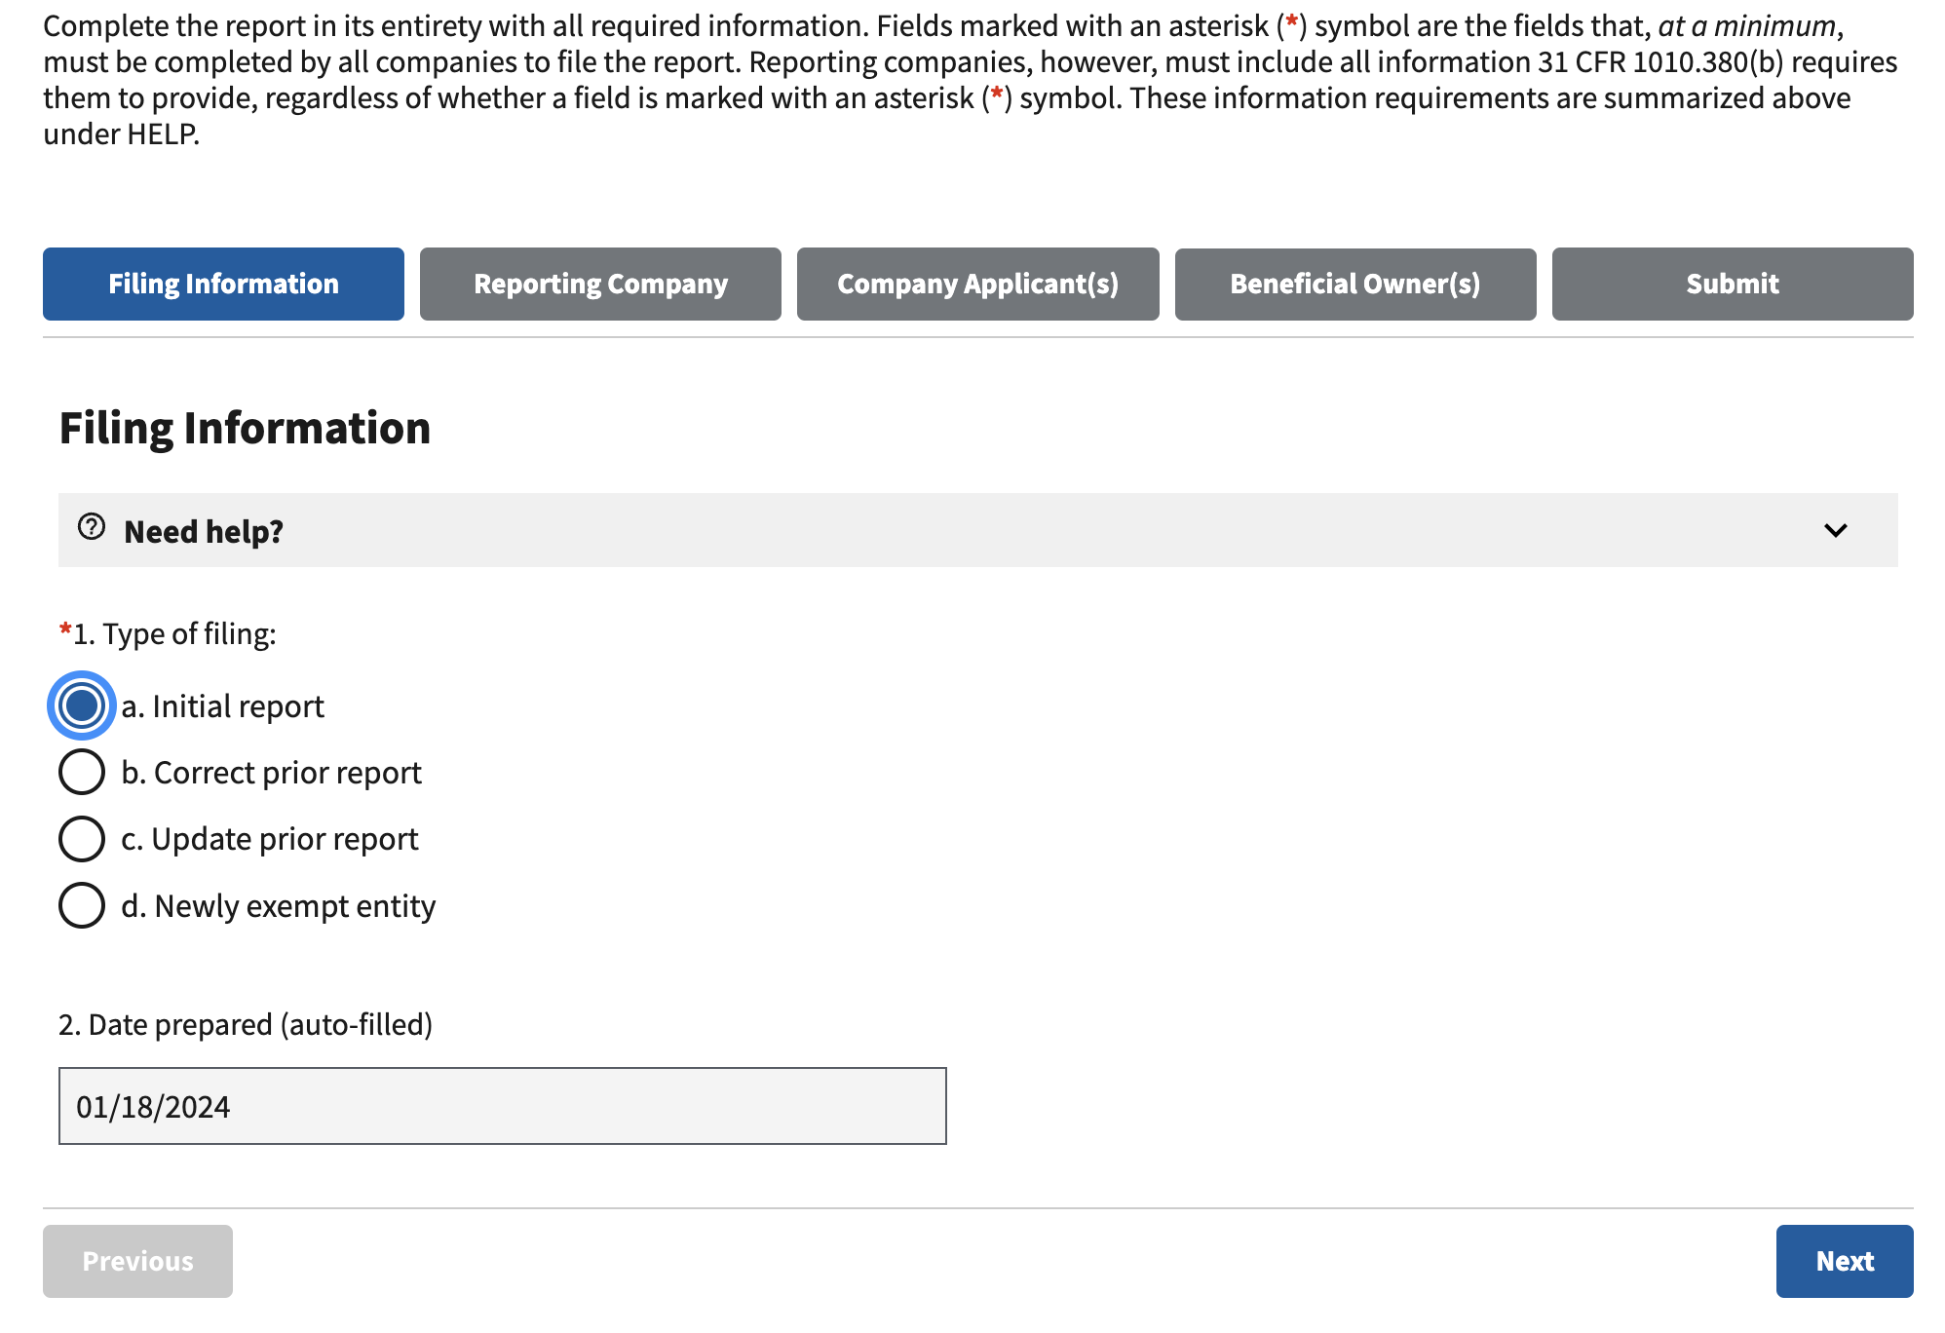This screenshot has height=1333, width=1945.
Task: Click the 'Filing Information' section heading
Action: [x=245, y=428]
